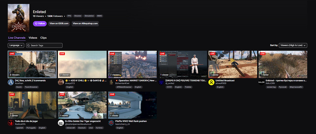Open teamcherry_ch's bunker view stream thumbnail
The image size is (316, 134).
pos(132,105)
